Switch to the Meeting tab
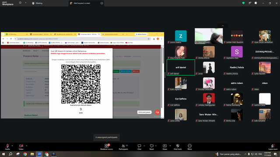Image resolution: width=280 pixels, height=157 pixels. coord(37,3)
